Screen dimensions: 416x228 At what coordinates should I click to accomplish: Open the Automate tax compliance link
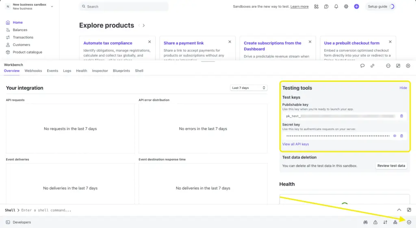[108, 43]
